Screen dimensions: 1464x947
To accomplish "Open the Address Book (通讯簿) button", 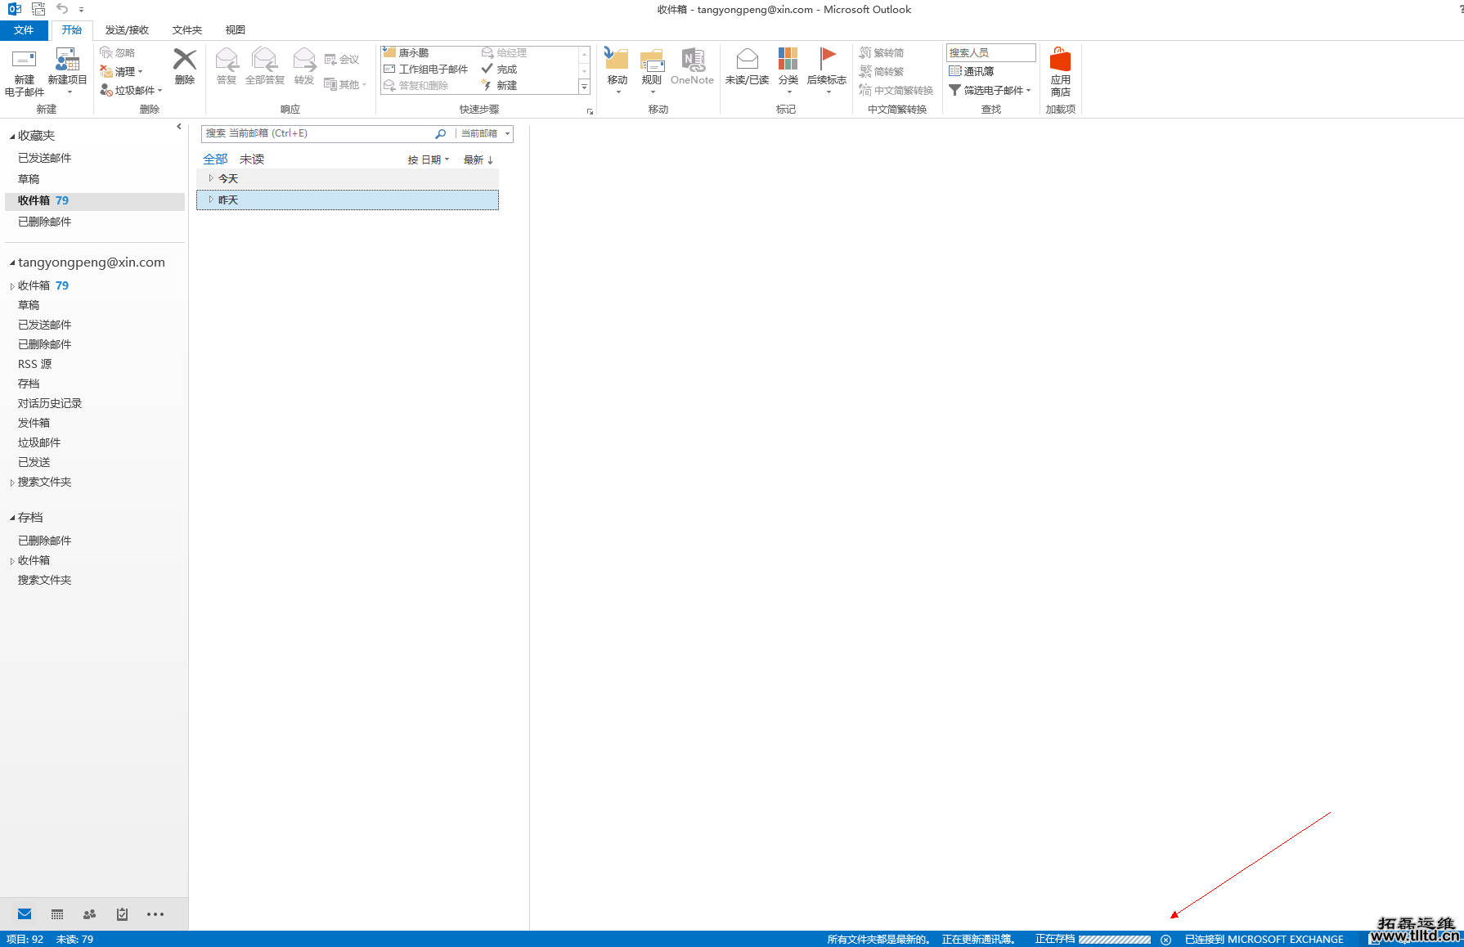I will [x=972, y=72].
